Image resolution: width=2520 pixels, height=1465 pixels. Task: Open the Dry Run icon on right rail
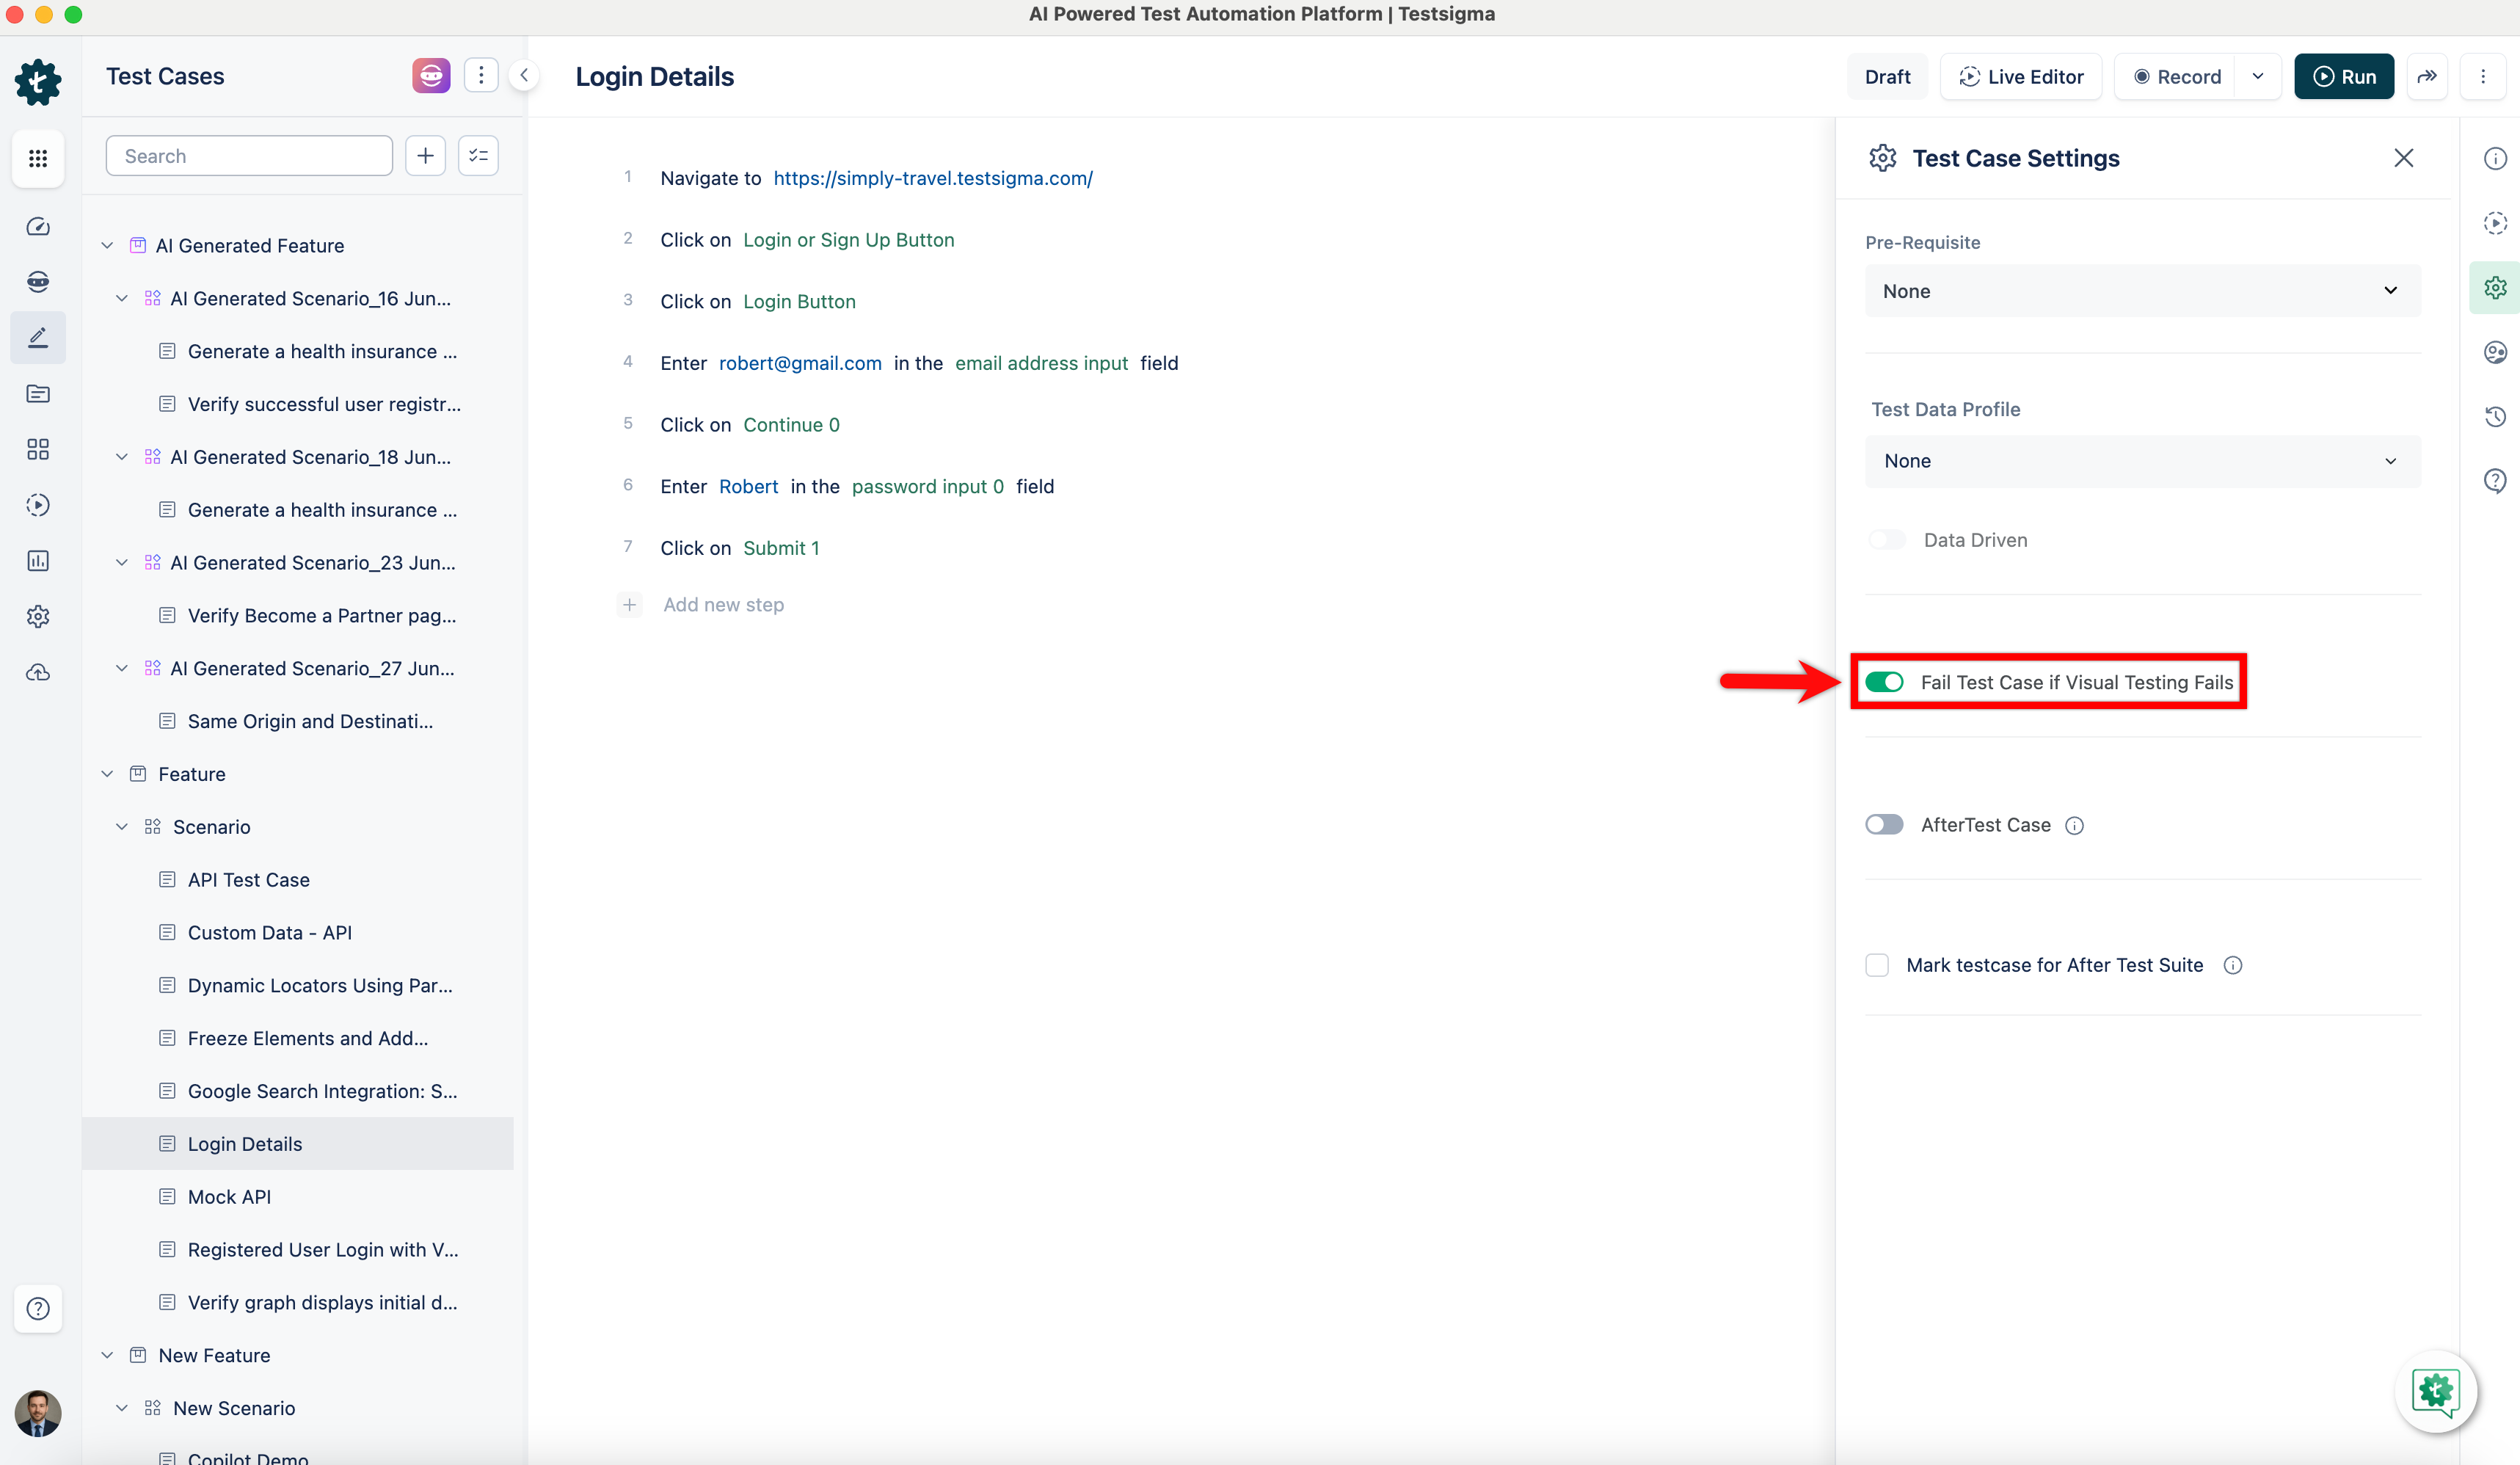(x=2496, y=223)
